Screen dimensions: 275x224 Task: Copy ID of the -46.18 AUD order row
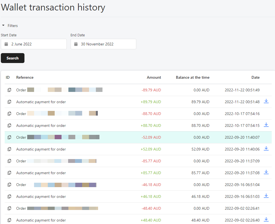(x=9, y=185)
